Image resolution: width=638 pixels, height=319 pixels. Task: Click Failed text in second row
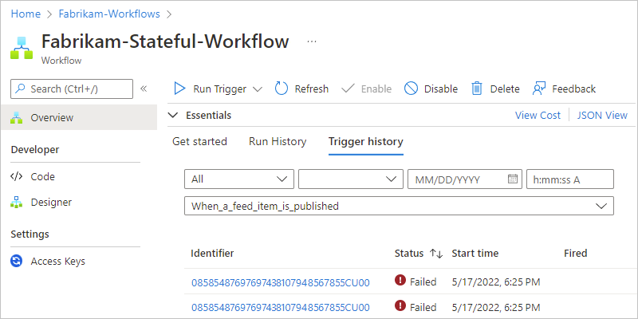(423, 307)
